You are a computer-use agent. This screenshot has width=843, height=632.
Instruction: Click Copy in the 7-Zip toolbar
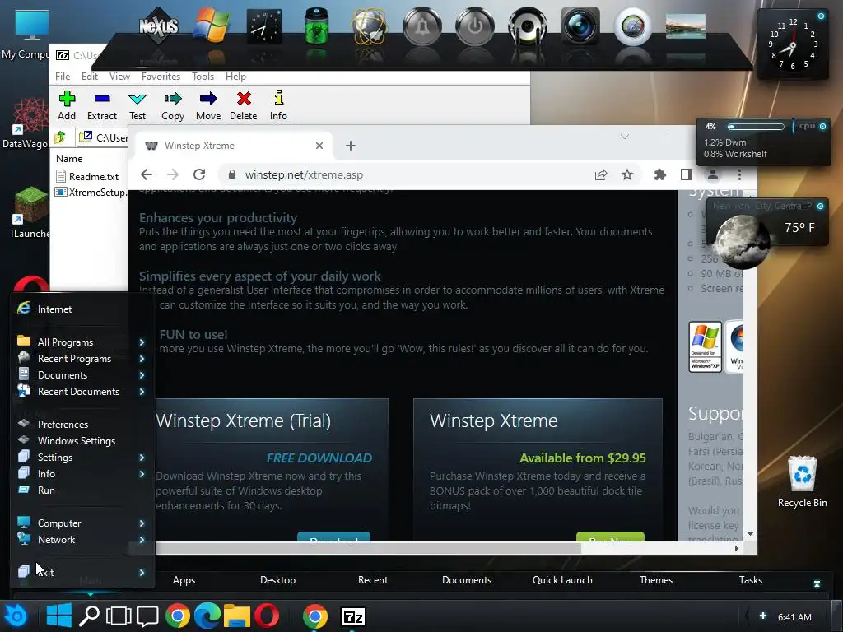click(x=173, y=106)
